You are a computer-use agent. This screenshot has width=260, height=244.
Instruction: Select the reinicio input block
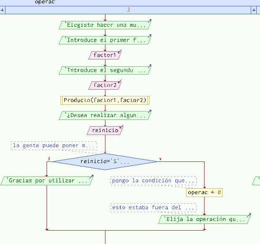(x=105, y=130)
